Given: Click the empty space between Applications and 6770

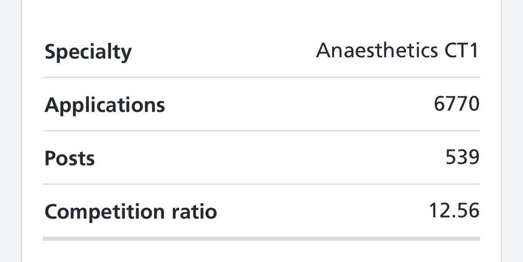Looking at the screenshot, I should [296, 105].
